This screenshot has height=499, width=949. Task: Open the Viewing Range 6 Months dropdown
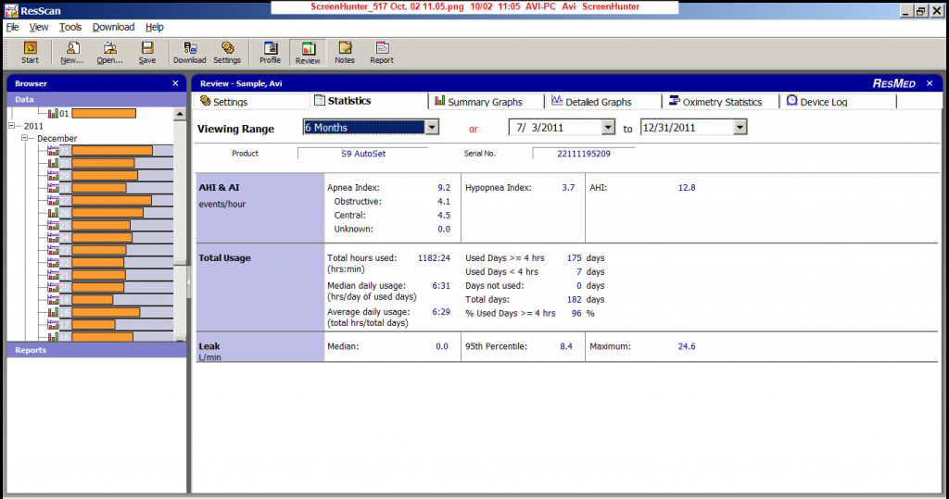pos(432,128)
